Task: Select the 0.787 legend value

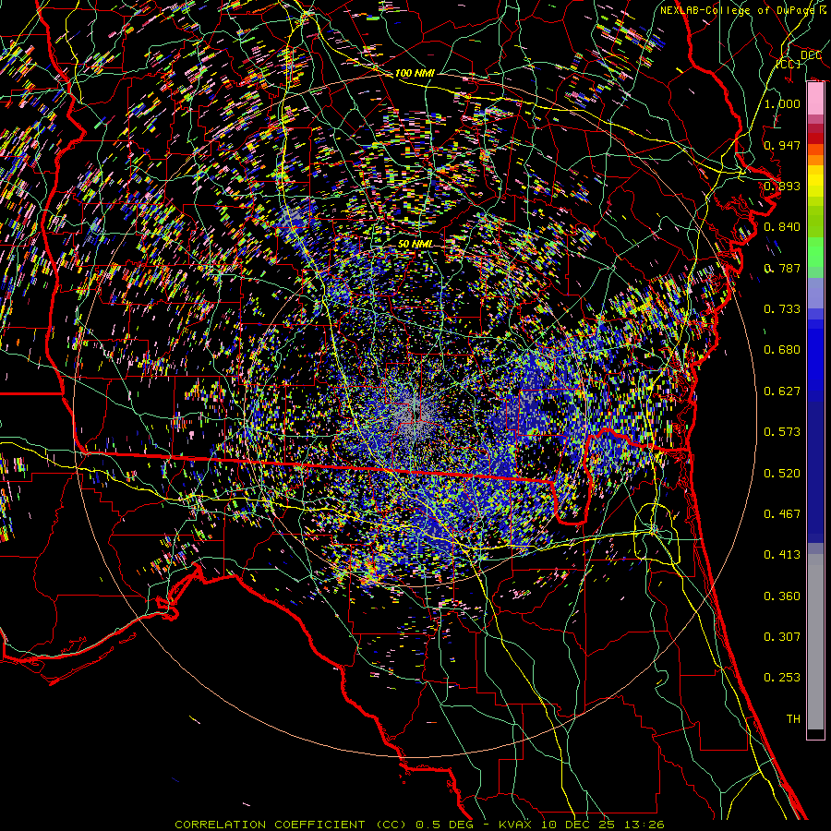Action: tap(782, 268)
